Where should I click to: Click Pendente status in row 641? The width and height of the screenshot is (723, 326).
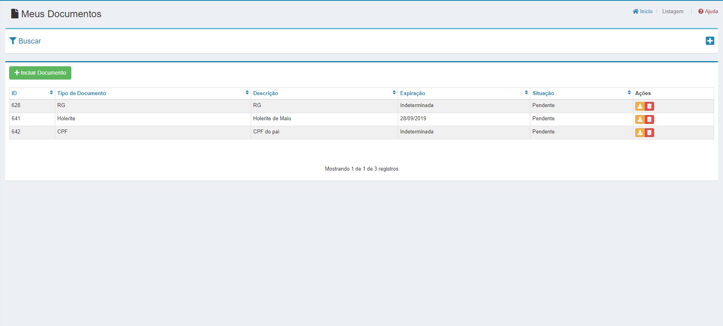pos(544,118)
